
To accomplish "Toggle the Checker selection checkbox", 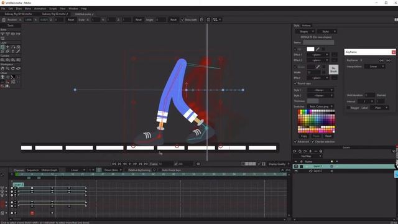I will [x=313, y=142].
